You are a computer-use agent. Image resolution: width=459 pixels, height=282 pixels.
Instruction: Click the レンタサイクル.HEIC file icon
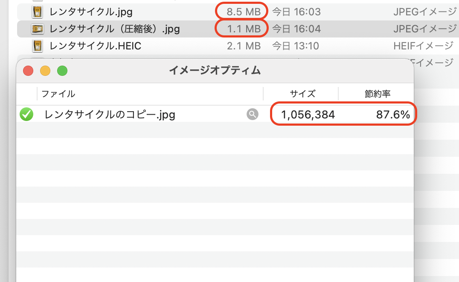[38, 46]
